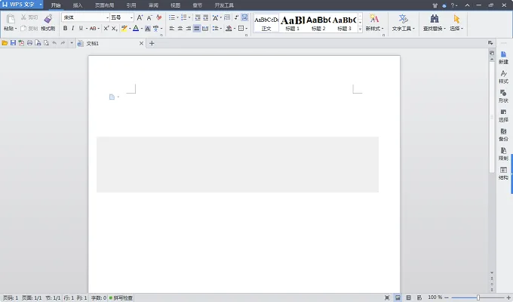Toggle italic formatting
The image size is (513, 302).
(x=72, y=29)
